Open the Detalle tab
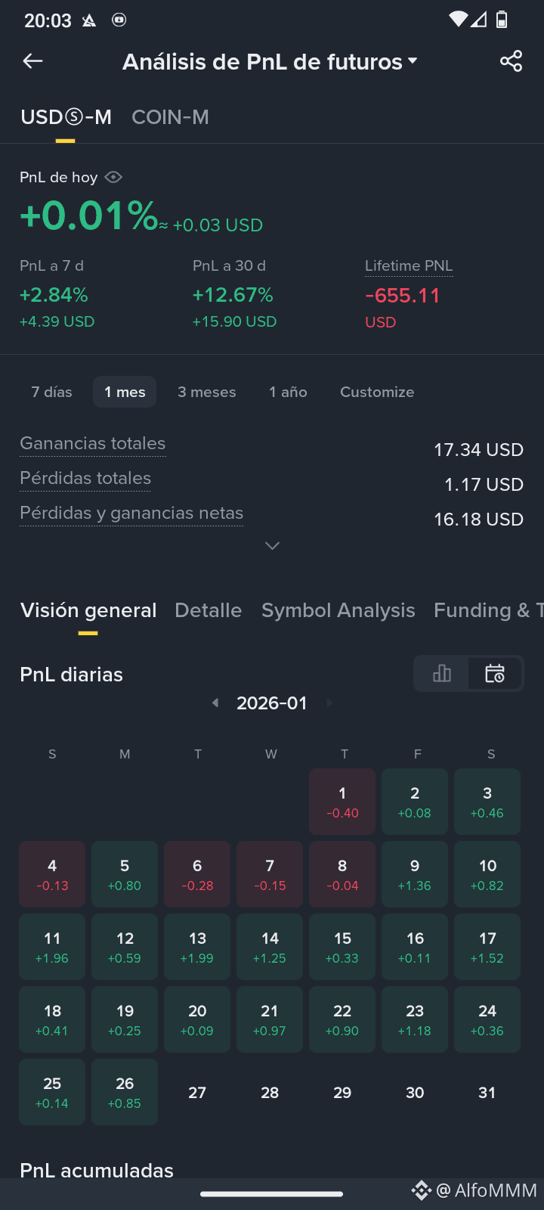This screenshot has width=544, height=1210. click(x=208, y=610)
